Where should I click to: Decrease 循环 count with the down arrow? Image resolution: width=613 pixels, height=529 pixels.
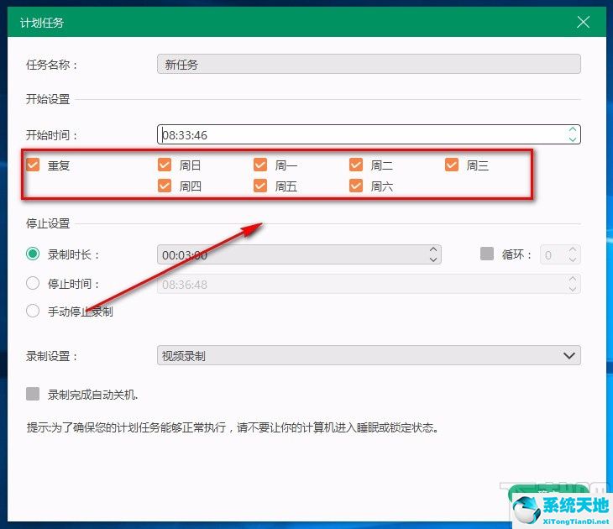point(573,259)
